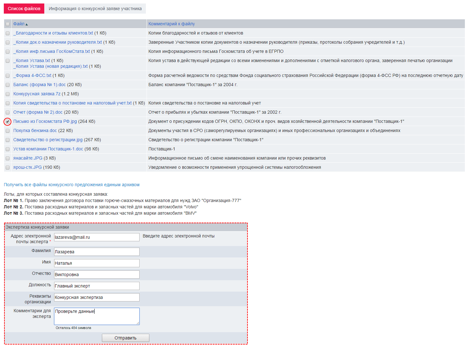Sort the list by the Файл column header
The width and height of the screenshot is (469, 348).
pos(19,24)
